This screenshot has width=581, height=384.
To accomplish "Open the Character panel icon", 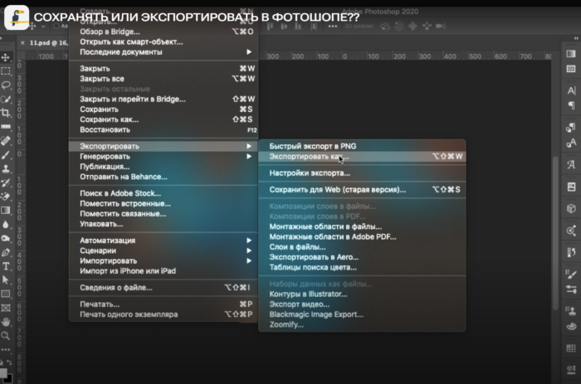I will click(571, 90).
